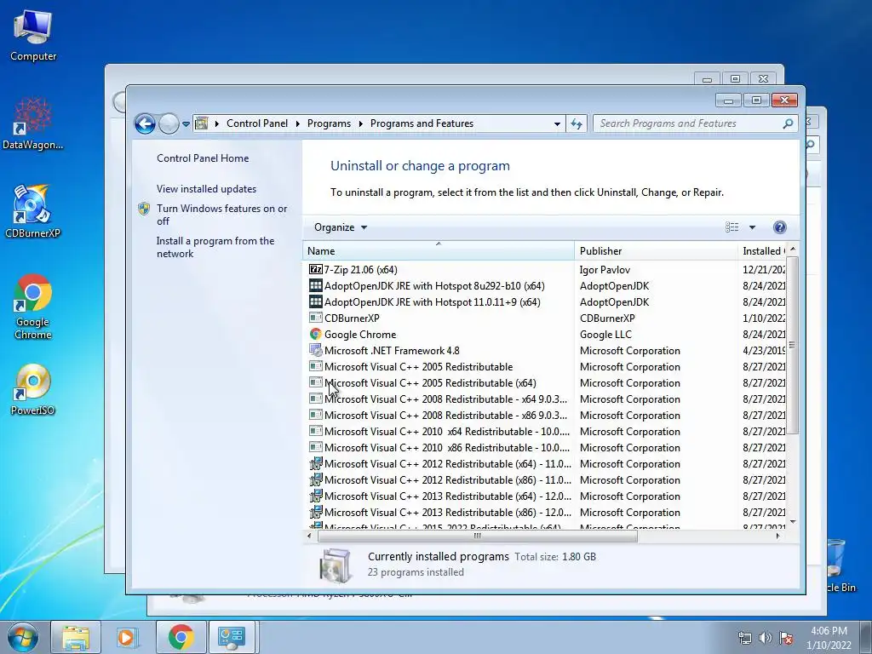872x654 pixels.
Task: Click the shield icon beside Windows features
Action: 144,209
